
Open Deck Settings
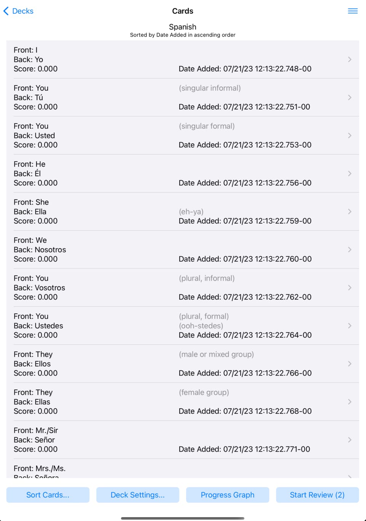click(x=138, y=495)
